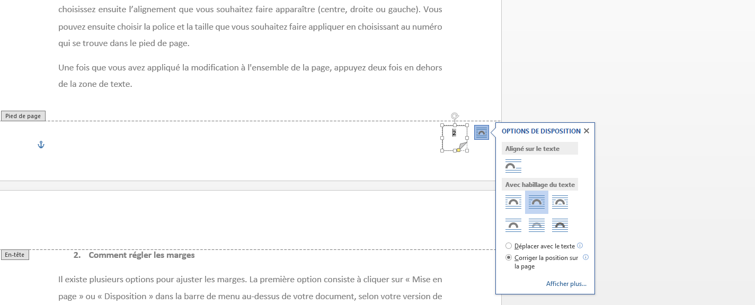Screen dimensions: 755x305
Task: Choose the Through (Au travers) wrapping icon
Action: (x=560, y=202)
